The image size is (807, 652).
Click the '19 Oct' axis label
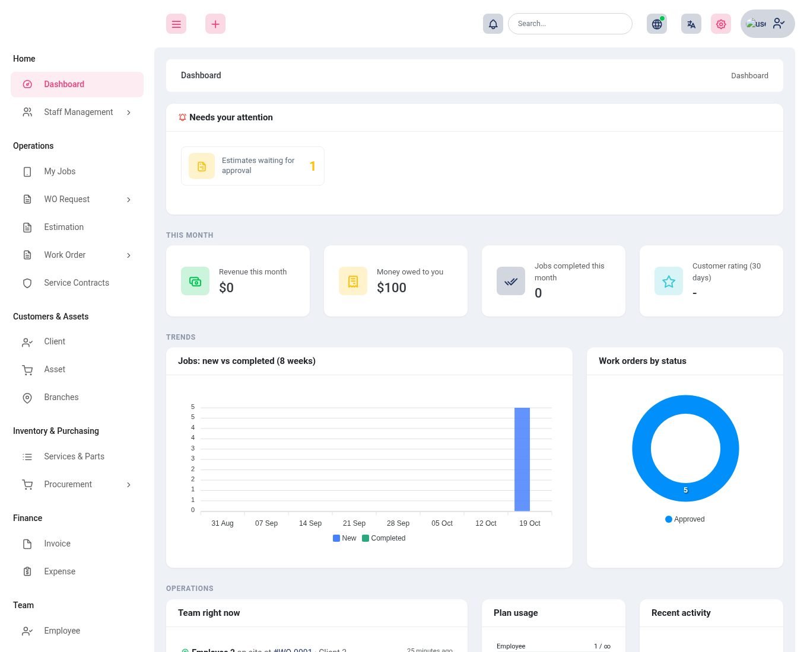click(x=530, y=523)
